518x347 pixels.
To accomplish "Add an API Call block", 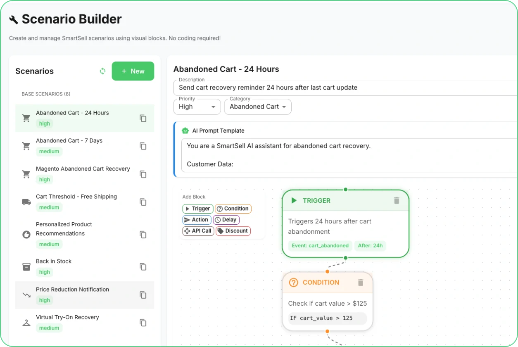I will point(198,231).
